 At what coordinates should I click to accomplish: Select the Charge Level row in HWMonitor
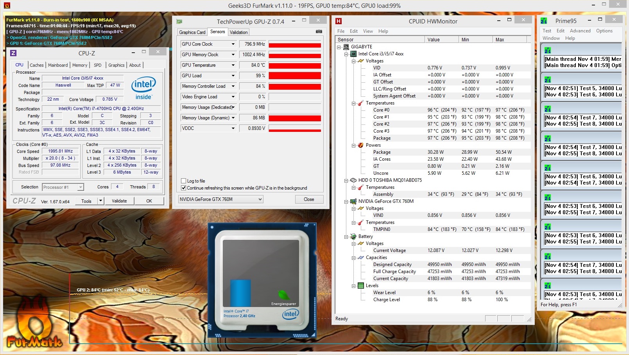coord(434,300)
